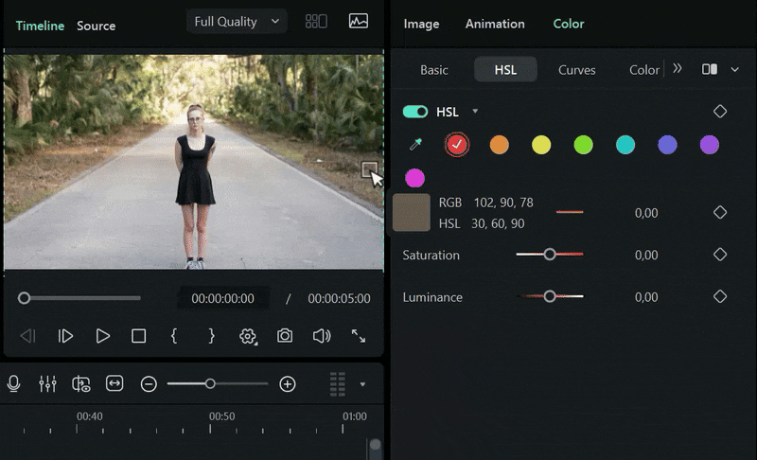Open the Animation properties tab
This screenshot has height=460, width=757.
coord(495,24)
